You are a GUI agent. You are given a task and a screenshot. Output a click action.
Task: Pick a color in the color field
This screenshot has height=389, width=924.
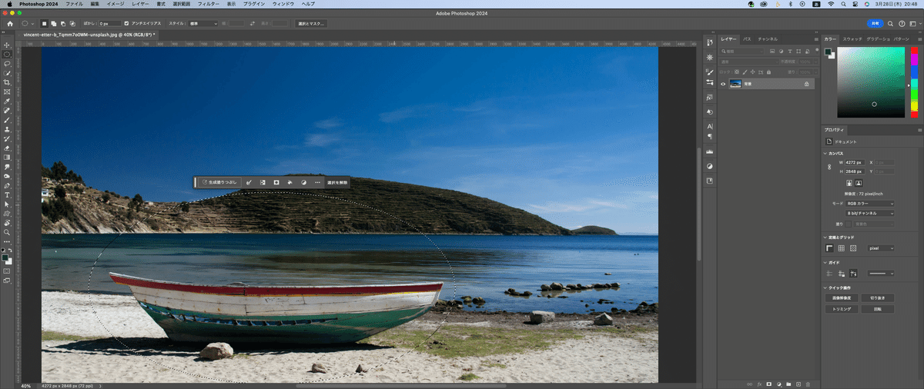point(871,82)
